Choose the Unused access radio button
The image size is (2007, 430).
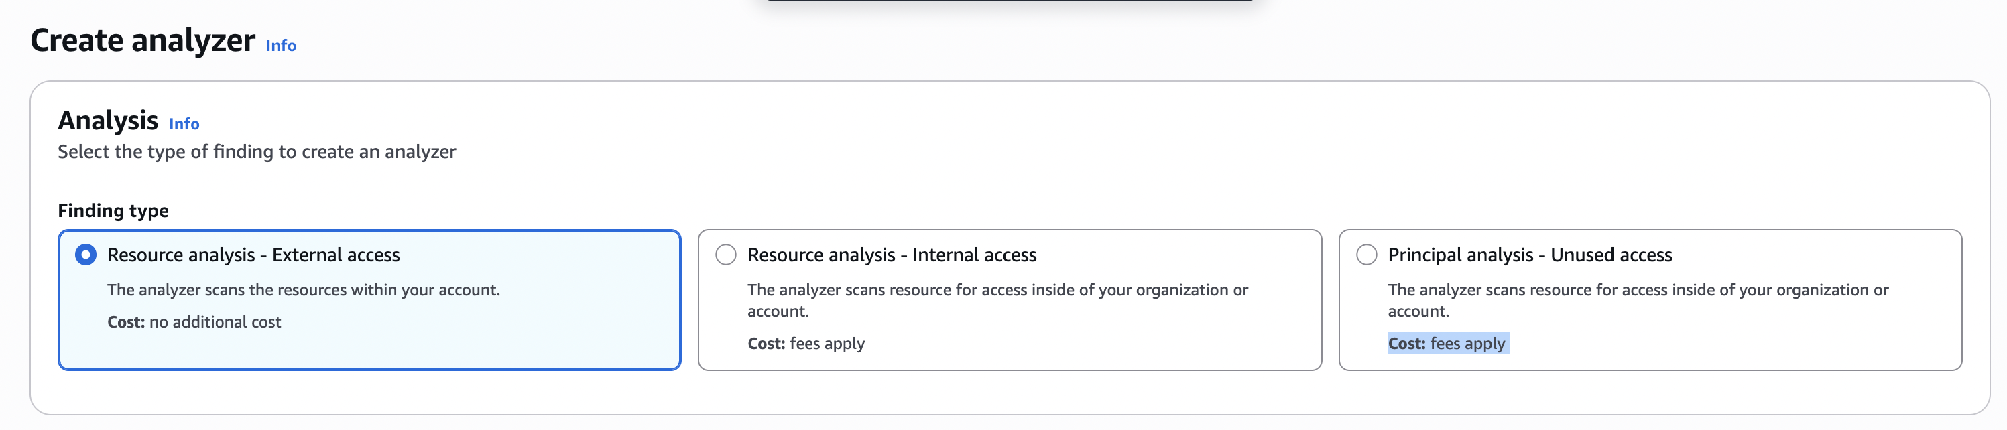pos(1365,255)
